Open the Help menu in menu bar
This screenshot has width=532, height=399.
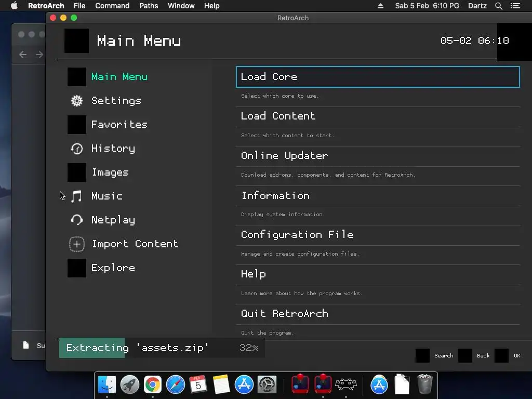click(212, 6)
